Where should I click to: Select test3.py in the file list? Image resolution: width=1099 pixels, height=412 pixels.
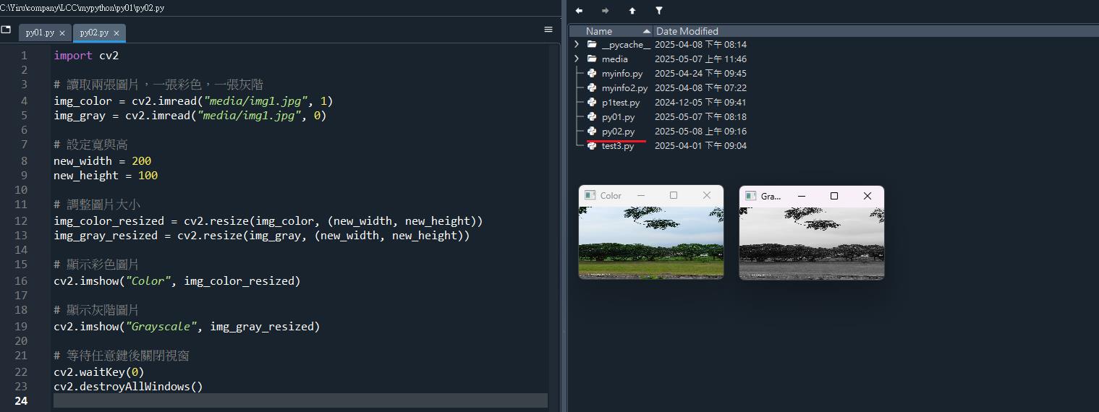pyautogui.click(x=617, y=145)
